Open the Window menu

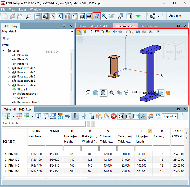pyautogui.click(x=35, y=9)
